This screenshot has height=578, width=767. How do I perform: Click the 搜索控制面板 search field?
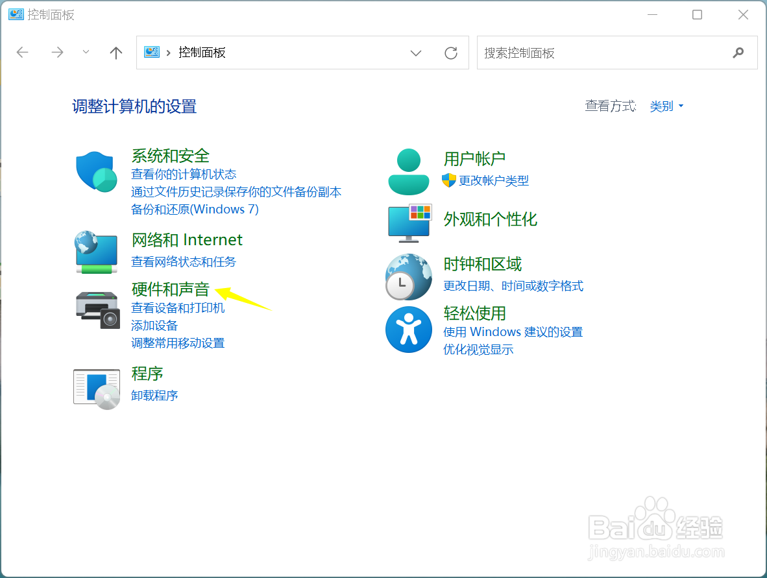click(x=617, y=53)
